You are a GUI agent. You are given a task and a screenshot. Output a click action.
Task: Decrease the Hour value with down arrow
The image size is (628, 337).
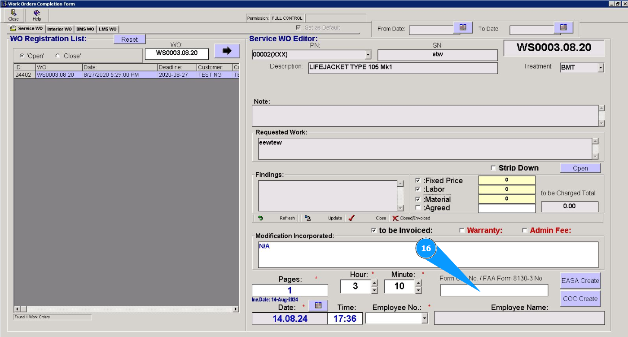pyautogui.click(x=374, y=290)
